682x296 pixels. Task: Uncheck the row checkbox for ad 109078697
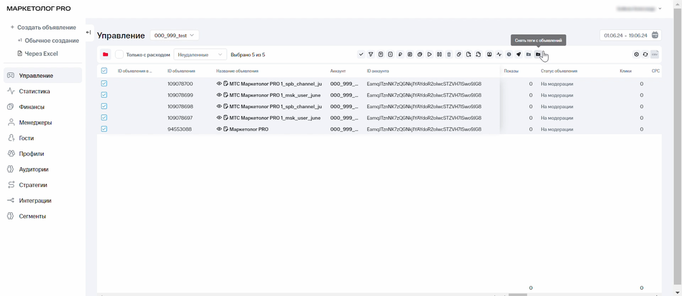[104, 117]
